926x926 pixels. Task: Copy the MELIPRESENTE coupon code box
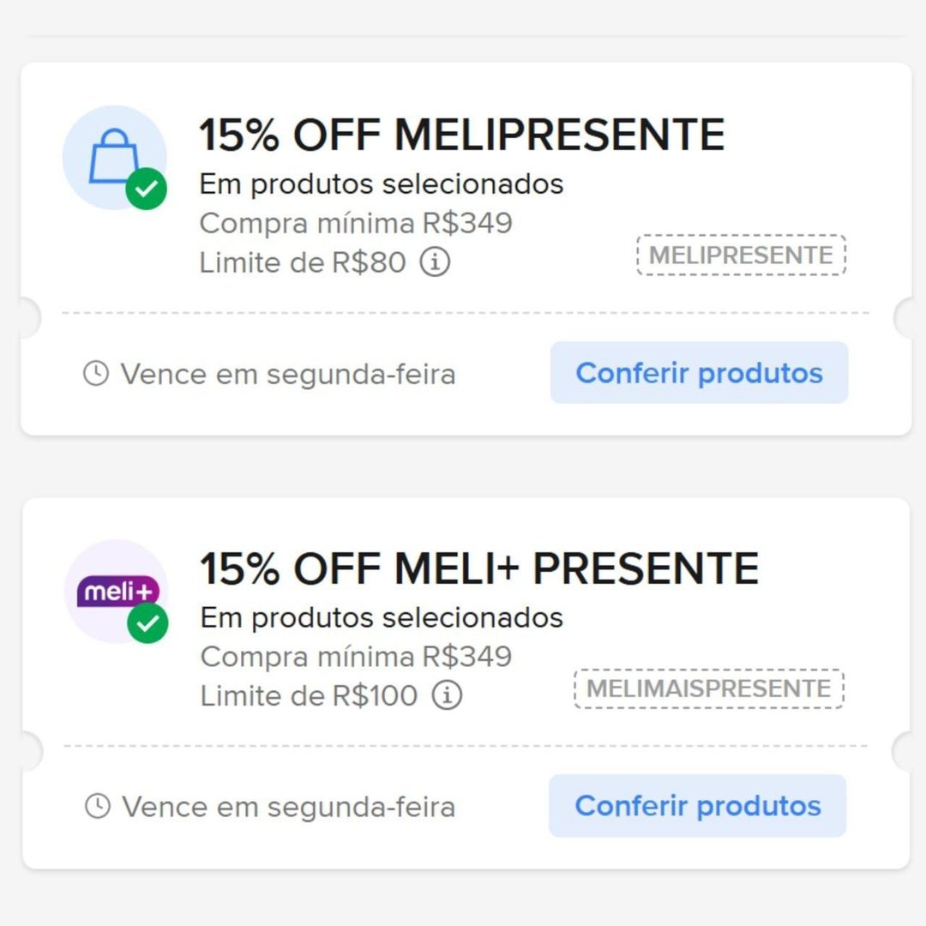coord(741,256)
